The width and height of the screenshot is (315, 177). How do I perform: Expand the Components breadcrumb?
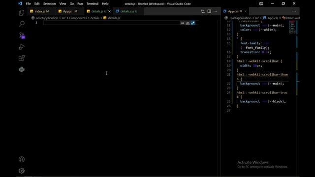[78, 18]
